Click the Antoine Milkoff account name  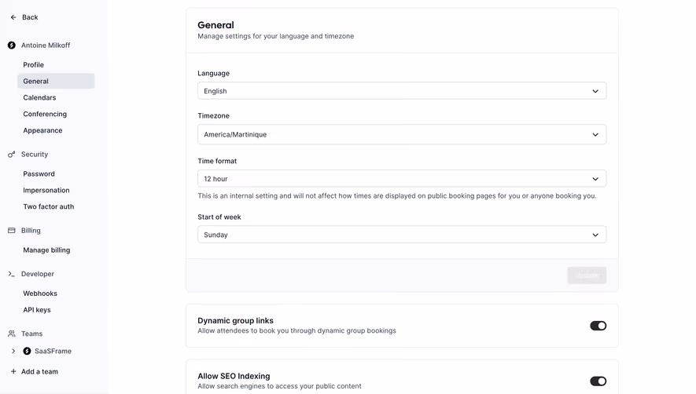click(x=46, y=46)
